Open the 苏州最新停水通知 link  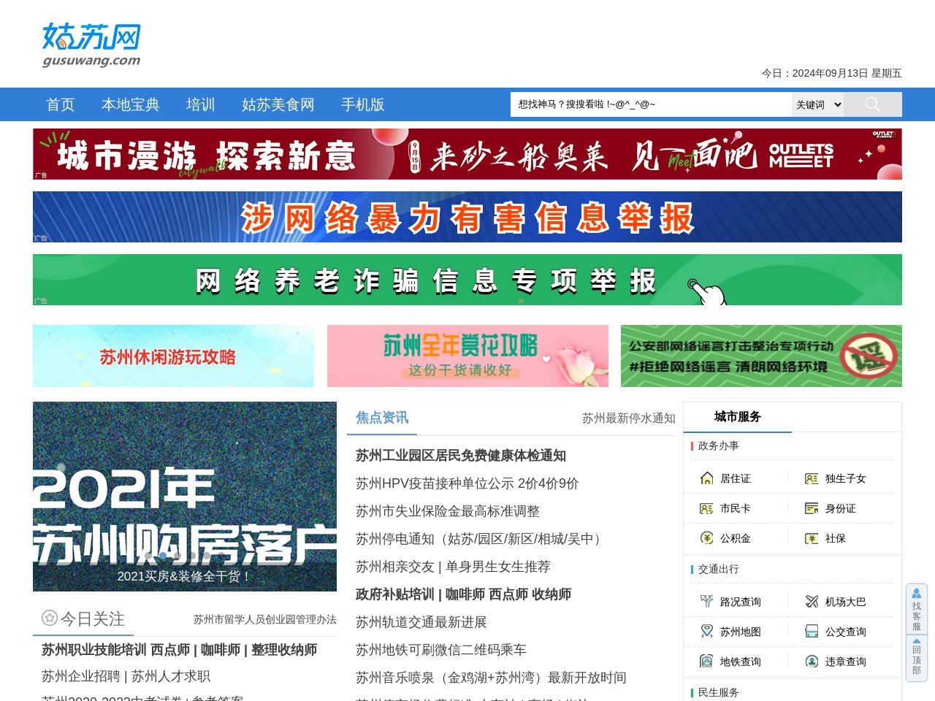[x=630, y=418]
